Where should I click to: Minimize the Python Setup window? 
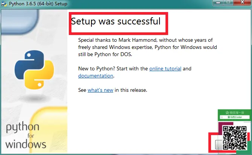(x=218, y=3)
